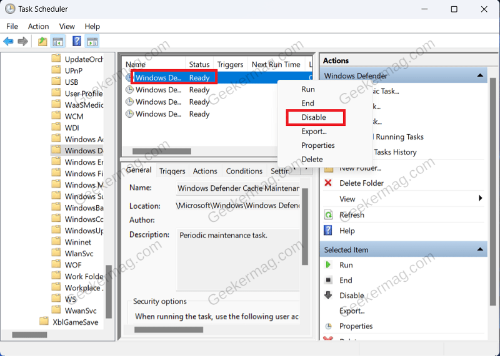Click the right tab-scroll arrow near Settings tab
Viewport: 500px width, 356px height.
coord(306,169)
